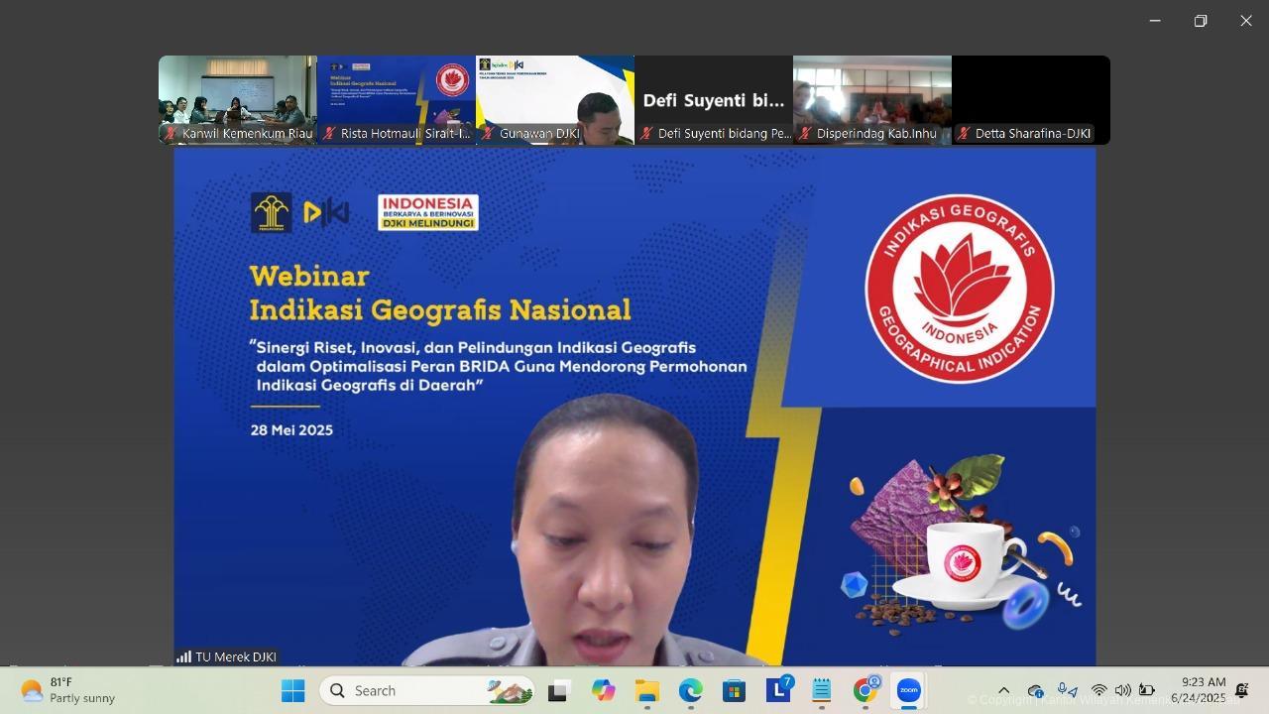
Task: Open Microsoft Edge from the taskbar
Action: [691, 690]
